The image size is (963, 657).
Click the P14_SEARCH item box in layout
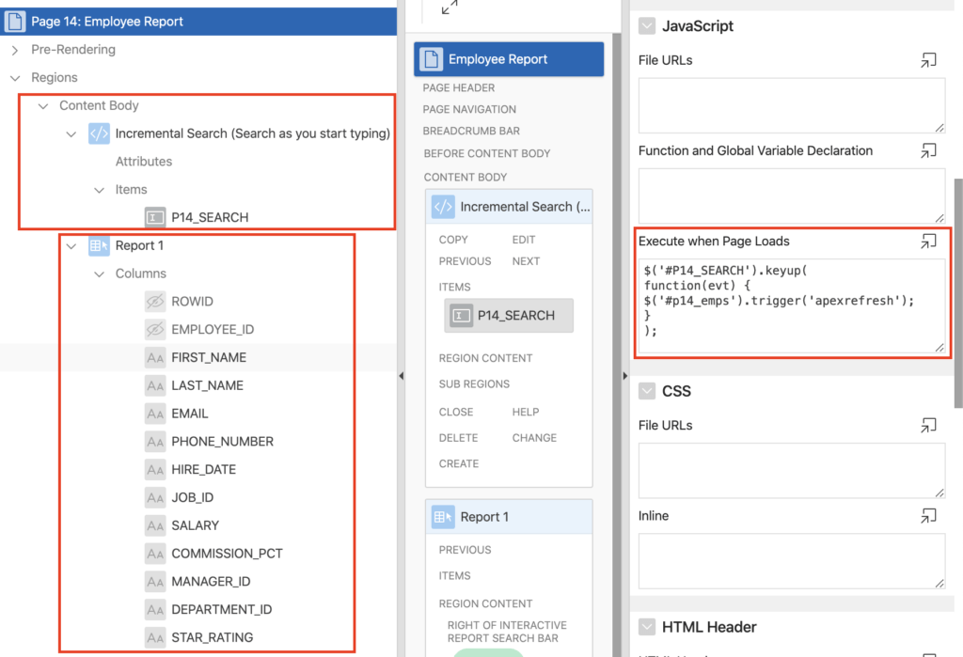pos(509,316)
